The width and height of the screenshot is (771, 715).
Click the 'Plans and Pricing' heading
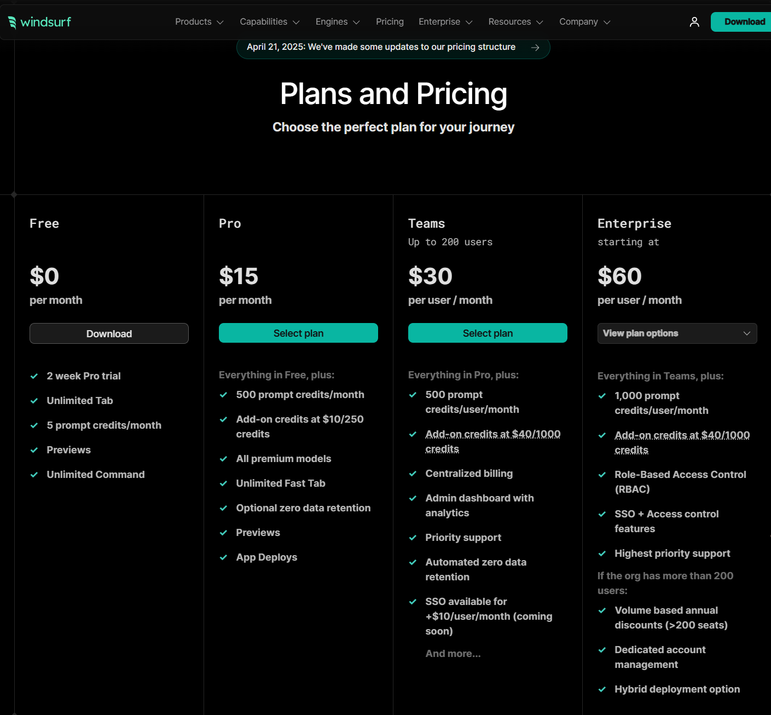click(393, 94)
